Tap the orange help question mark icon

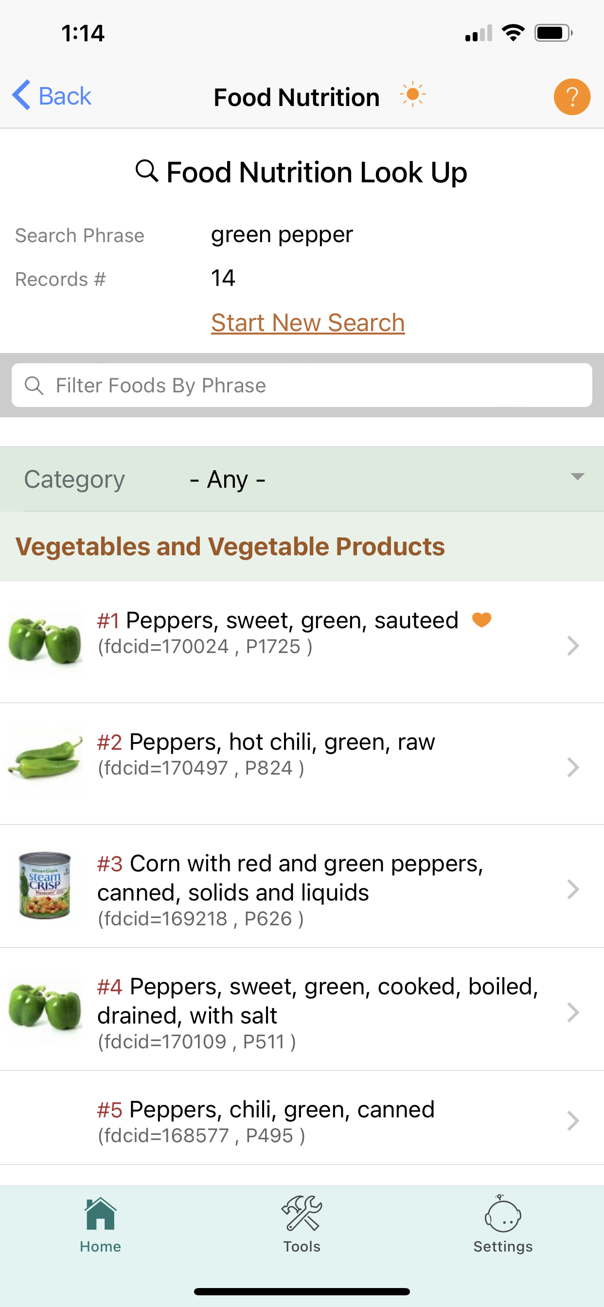[571, 96]
